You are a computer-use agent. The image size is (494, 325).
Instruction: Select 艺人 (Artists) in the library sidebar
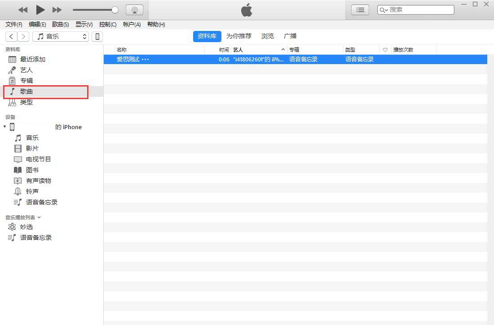(x=26, y=70)
